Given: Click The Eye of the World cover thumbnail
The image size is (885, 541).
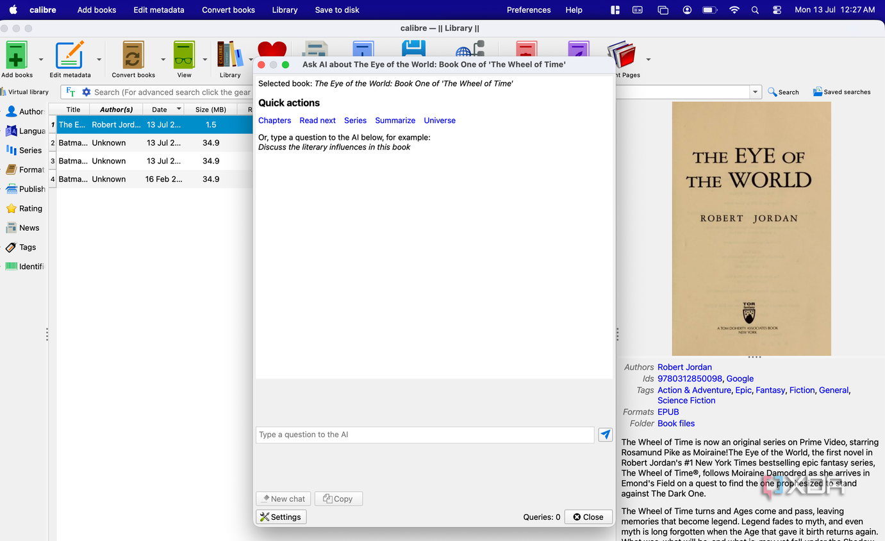Looking at the screenshot, I should pyautogui.click(x=751, y=228).
